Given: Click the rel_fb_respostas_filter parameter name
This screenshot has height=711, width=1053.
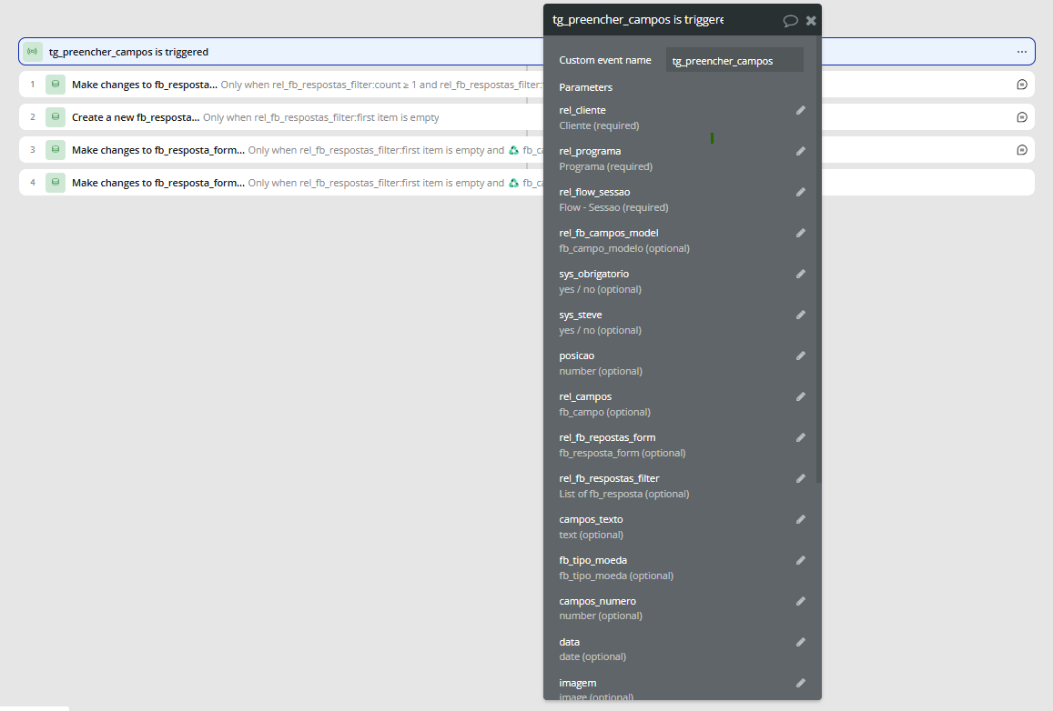Looking at the screenshot, I should (609, 478).
